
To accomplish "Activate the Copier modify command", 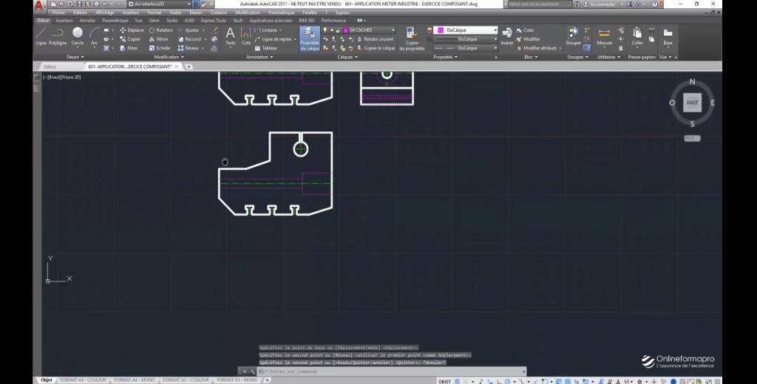I will coord(130,39).
